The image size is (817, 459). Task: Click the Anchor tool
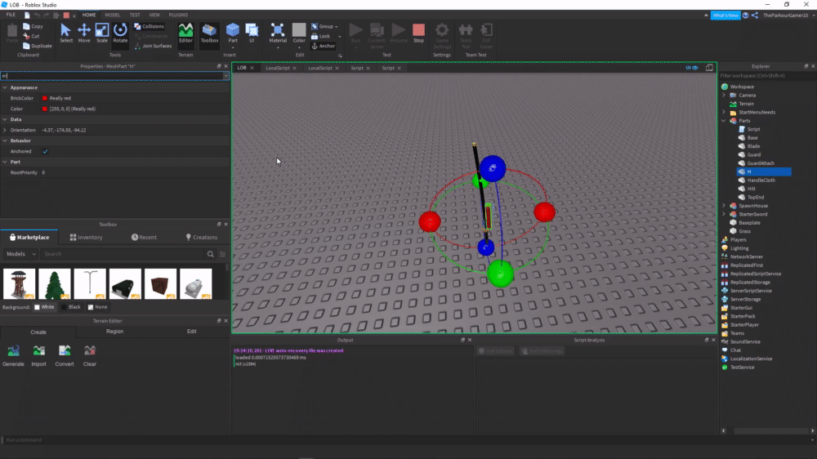[323, 46]
